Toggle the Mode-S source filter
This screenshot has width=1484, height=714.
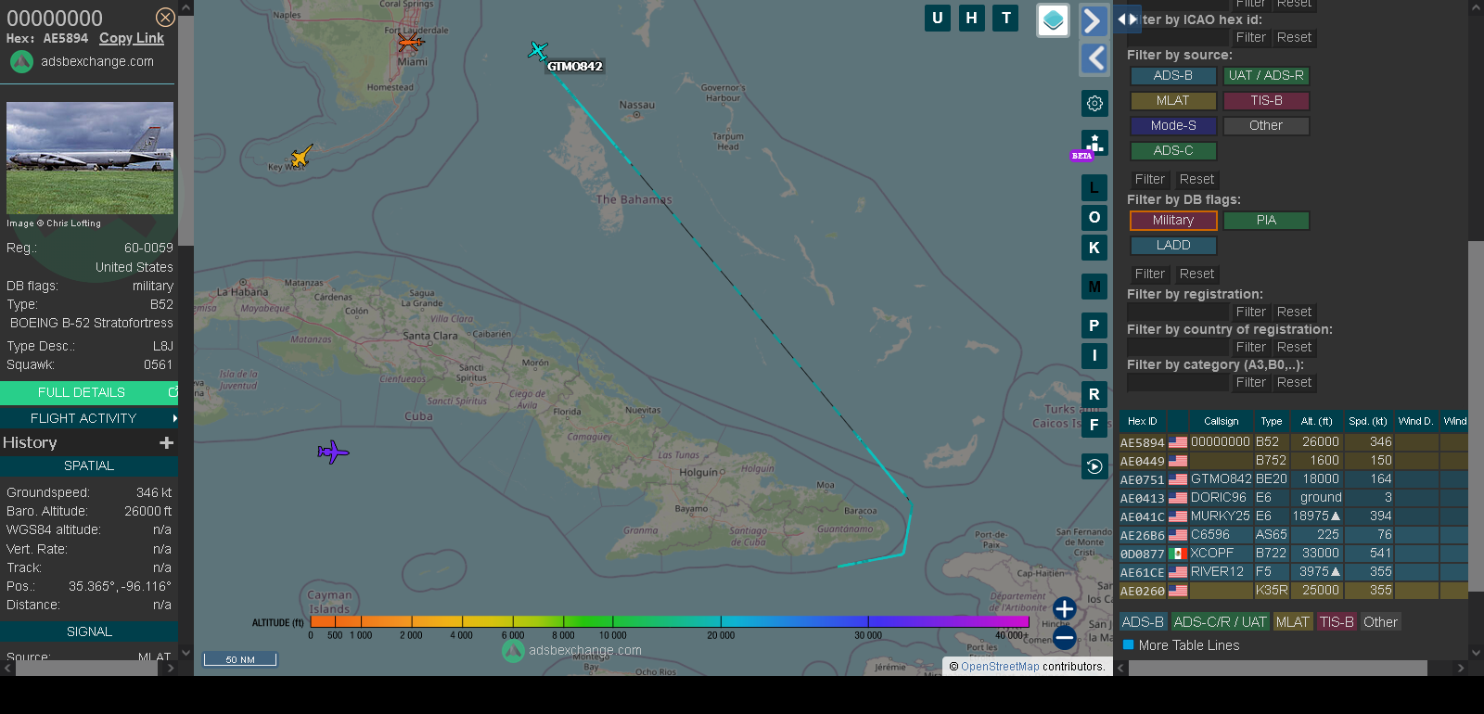point(1173,126)
